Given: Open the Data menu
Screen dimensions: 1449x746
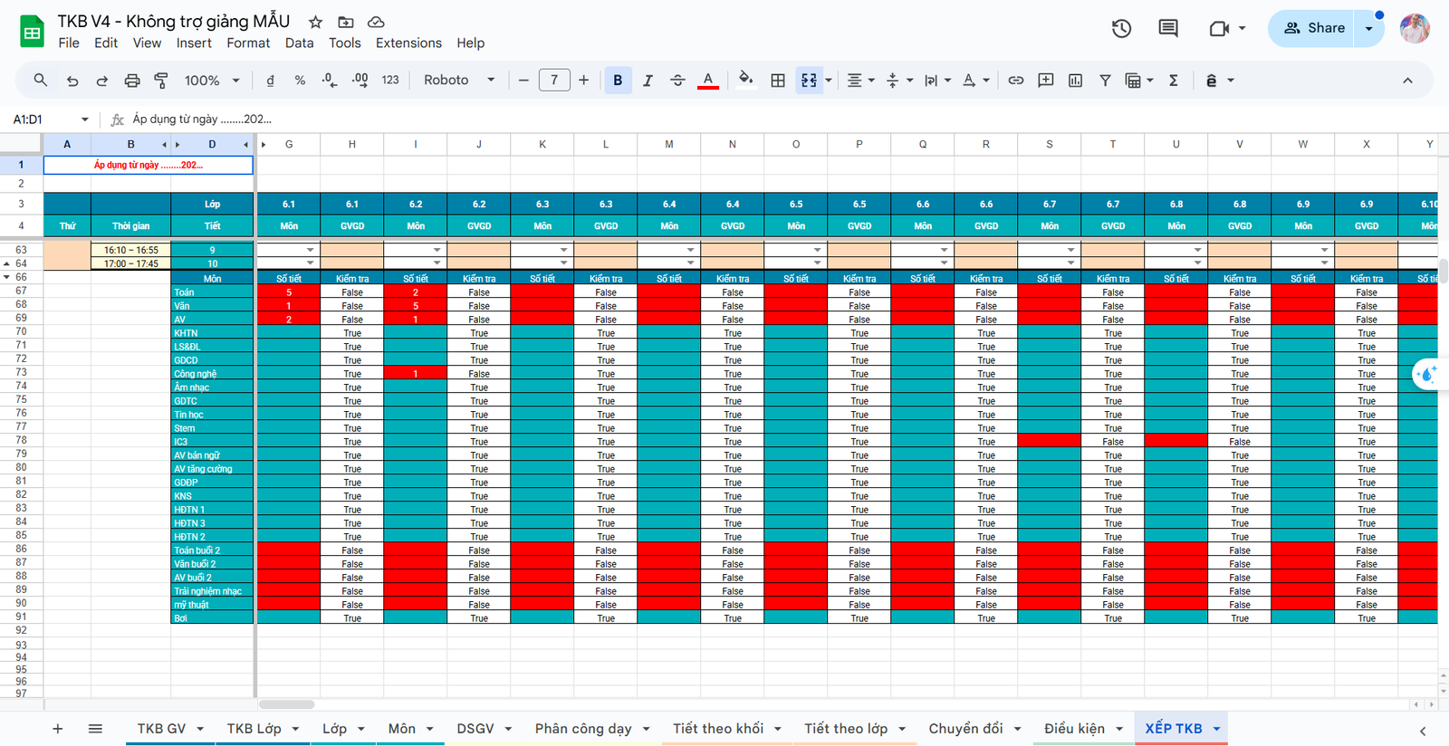Looking at the screenshot, I should [299, 43].
